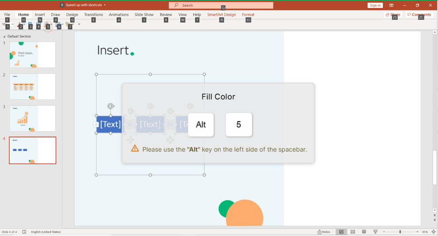
Task: Go to the Slide Show tab
Action: tap(144, 15)
